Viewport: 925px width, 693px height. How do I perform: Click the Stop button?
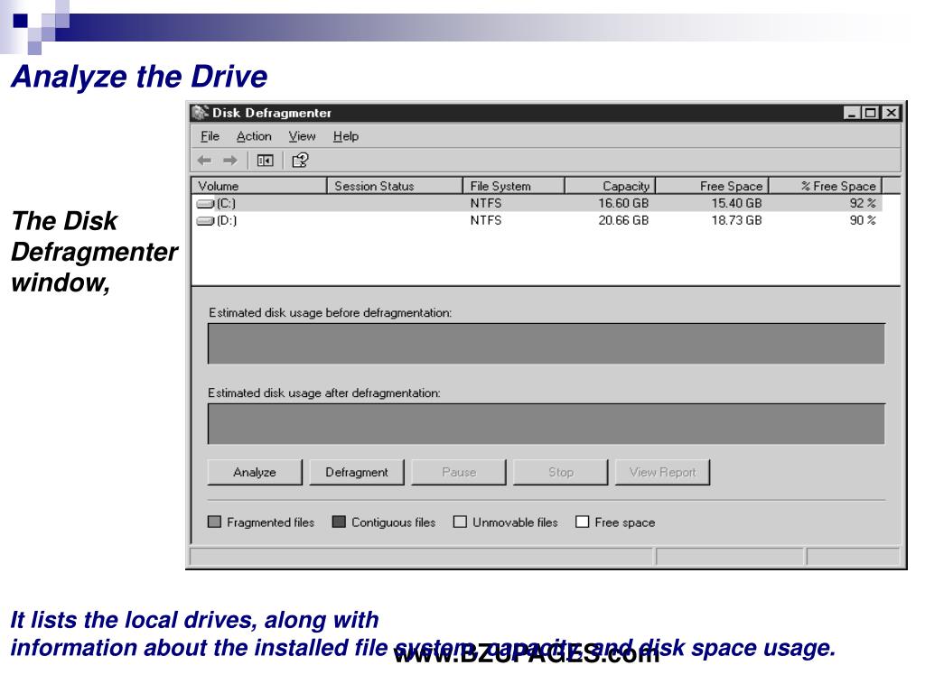click(x=560, y=473)
